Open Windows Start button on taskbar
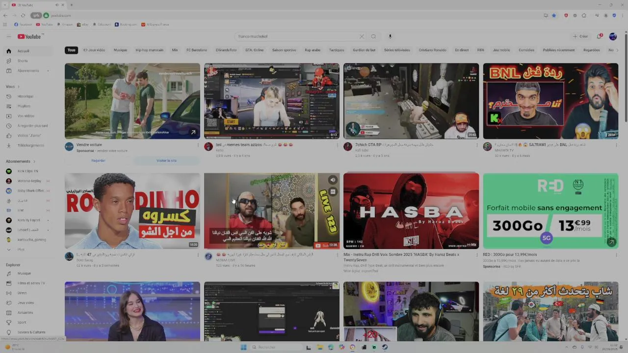This screenshot has height=353, width=628. click(x=243, y=347)
